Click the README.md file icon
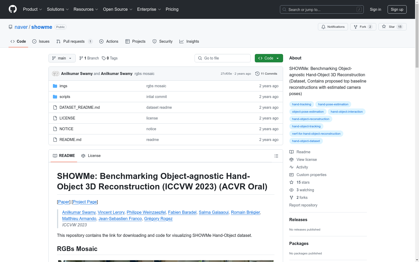The image size is (419, 262). 55,140
